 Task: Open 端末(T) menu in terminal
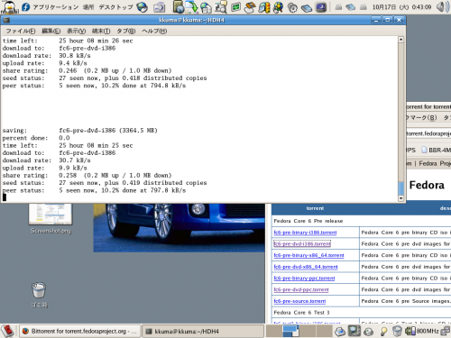pyautogui.click(x=101, y=31)
